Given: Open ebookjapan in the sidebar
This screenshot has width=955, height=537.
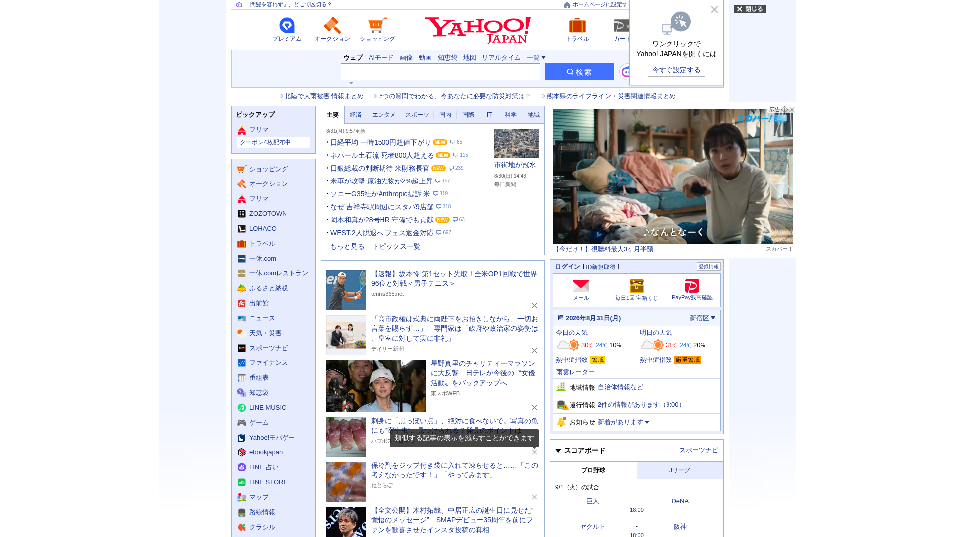Looking at the screenshot, I should click(266, 452).
